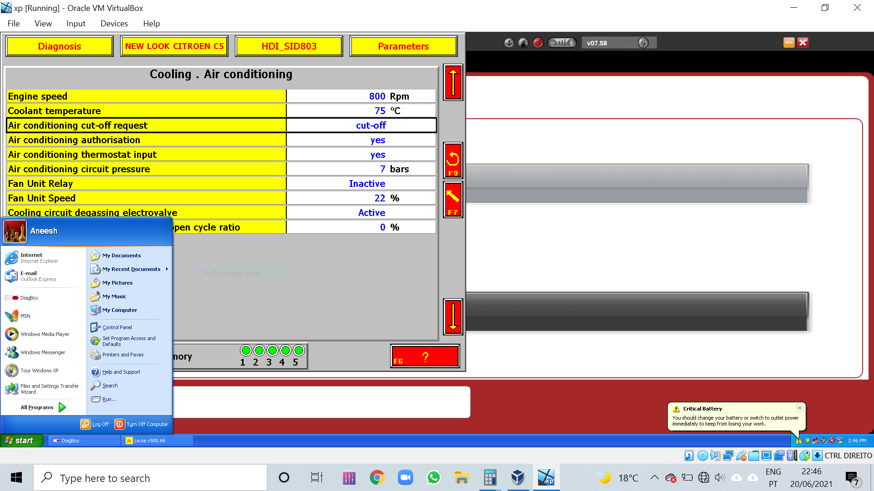This screenshot has width=874, height=491.
Task: Switch to DiagBox in XP taskbar
Action: point(84,441)
